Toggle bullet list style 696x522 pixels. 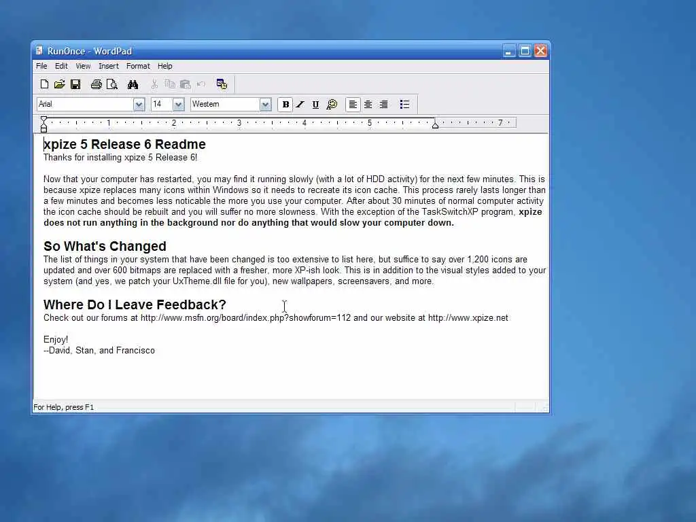404,105
